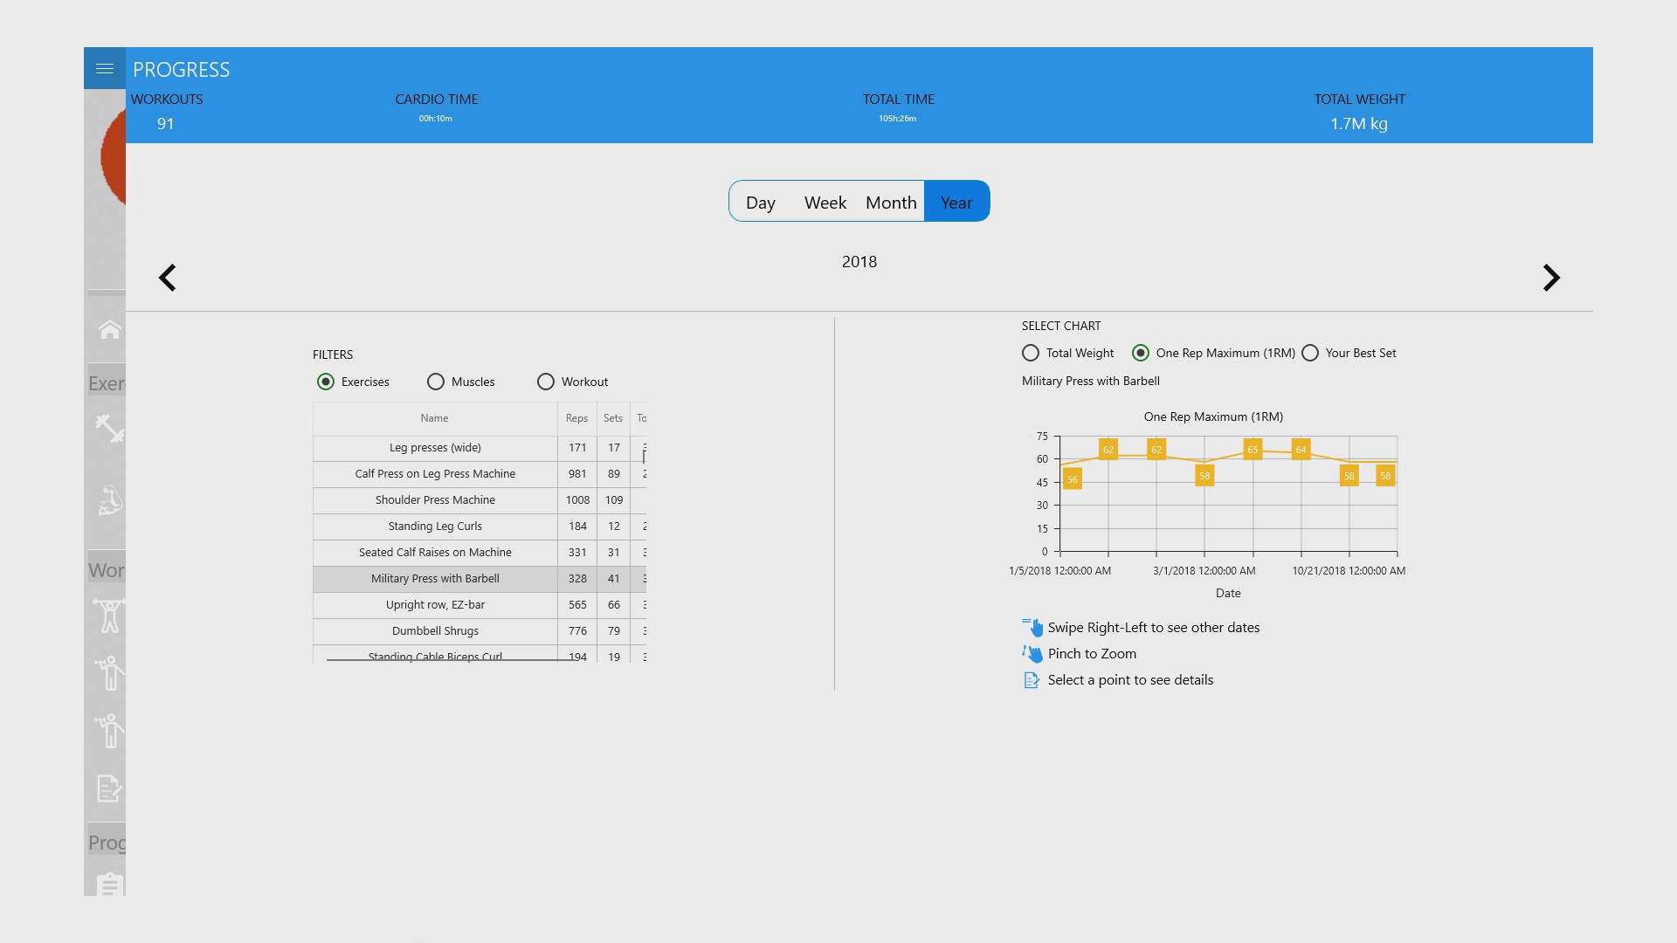1677x943 pixels.
Task: Open the hamburger menu
Action: (105, 68)
